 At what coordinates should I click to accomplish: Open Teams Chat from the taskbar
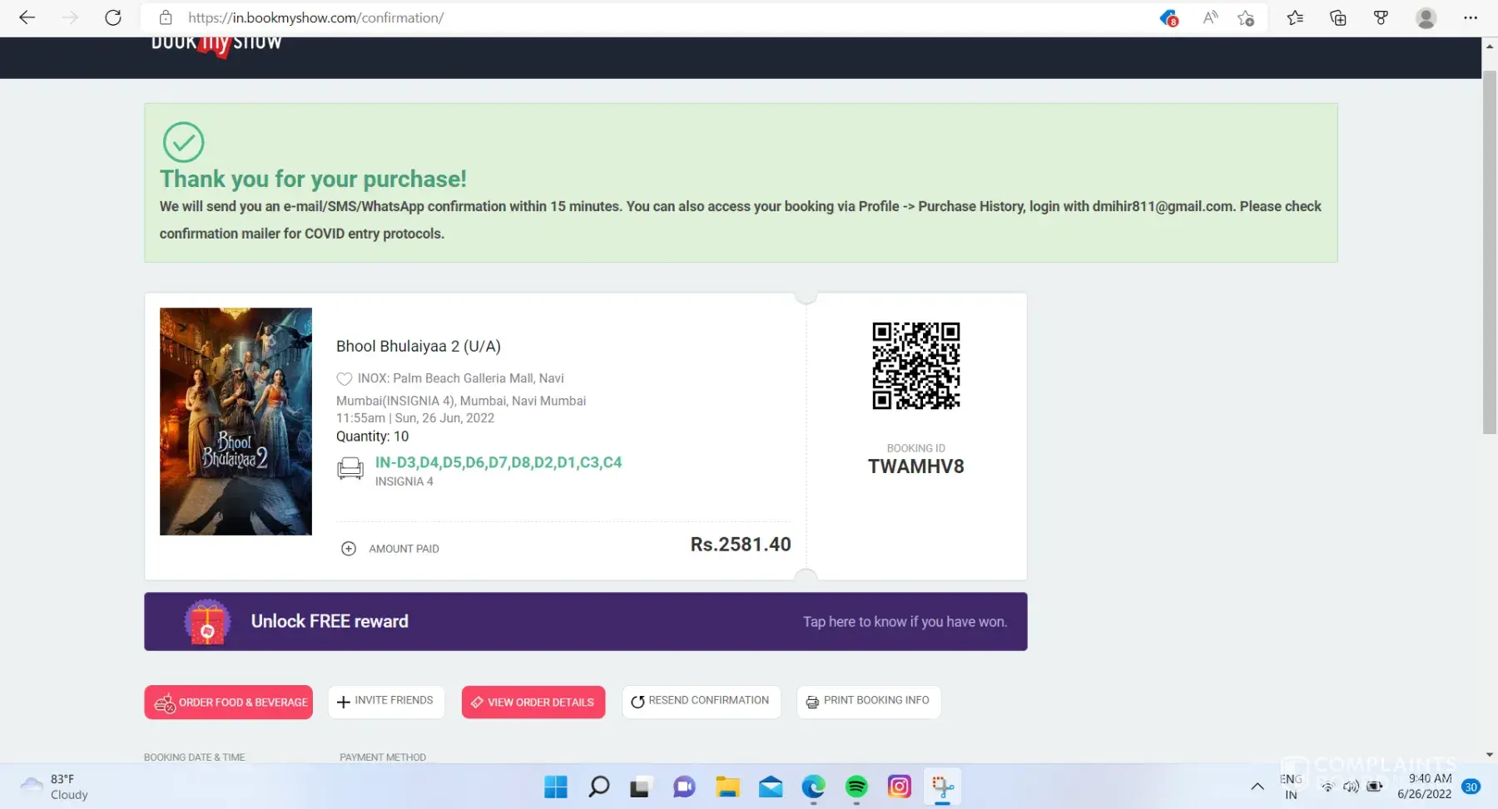tap(684, 787)
